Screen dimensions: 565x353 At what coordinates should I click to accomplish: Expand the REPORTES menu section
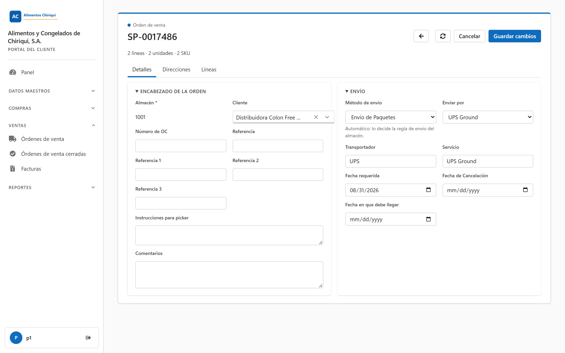point(52,187)
